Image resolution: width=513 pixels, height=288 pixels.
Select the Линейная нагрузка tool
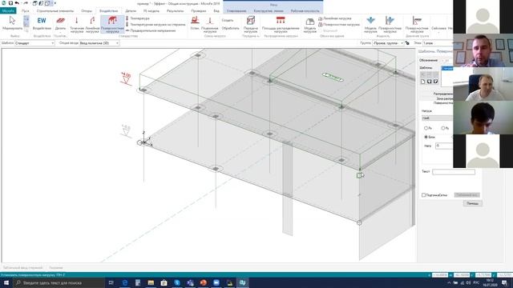(x=92, y=25)
